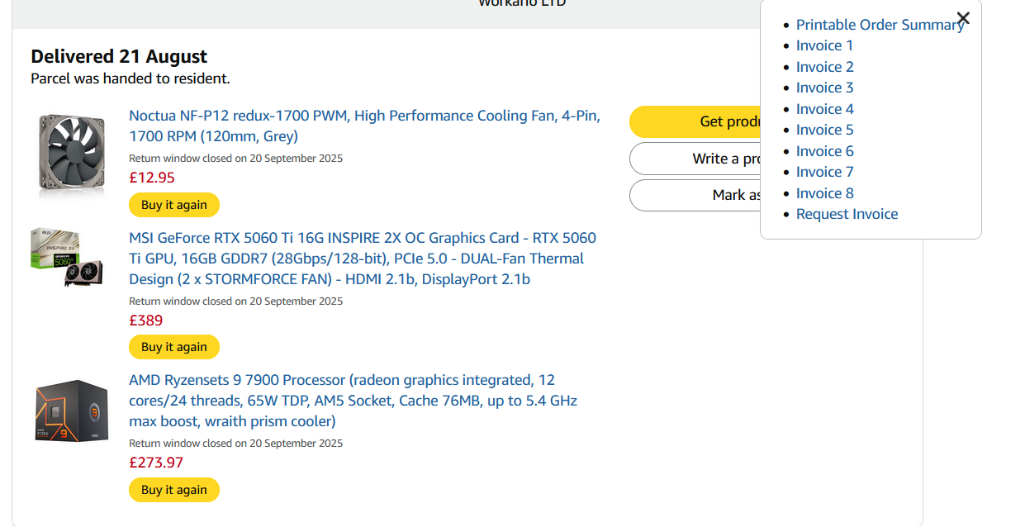
Task: Select Invoice 1 from the list
Action: (x=824, y=45)
